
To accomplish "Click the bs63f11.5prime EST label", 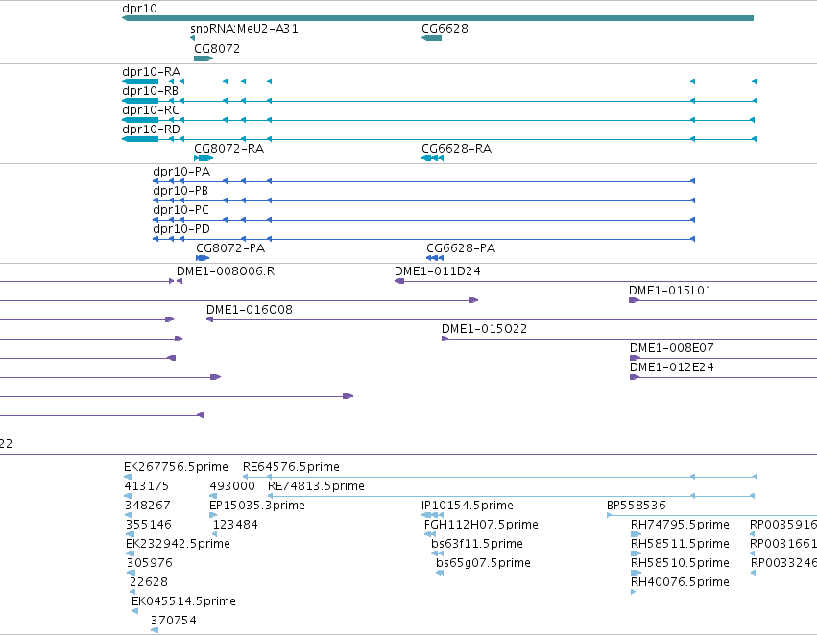I will pyautogui.click(x=477, y=544).
